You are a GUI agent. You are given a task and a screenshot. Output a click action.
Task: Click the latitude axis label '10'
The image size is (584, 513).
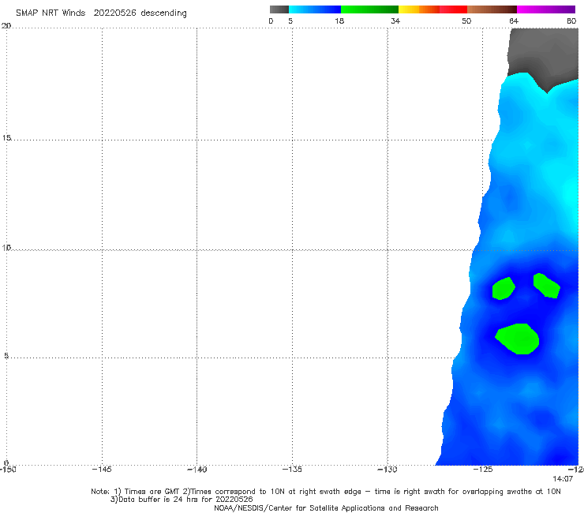coord(6,248)
